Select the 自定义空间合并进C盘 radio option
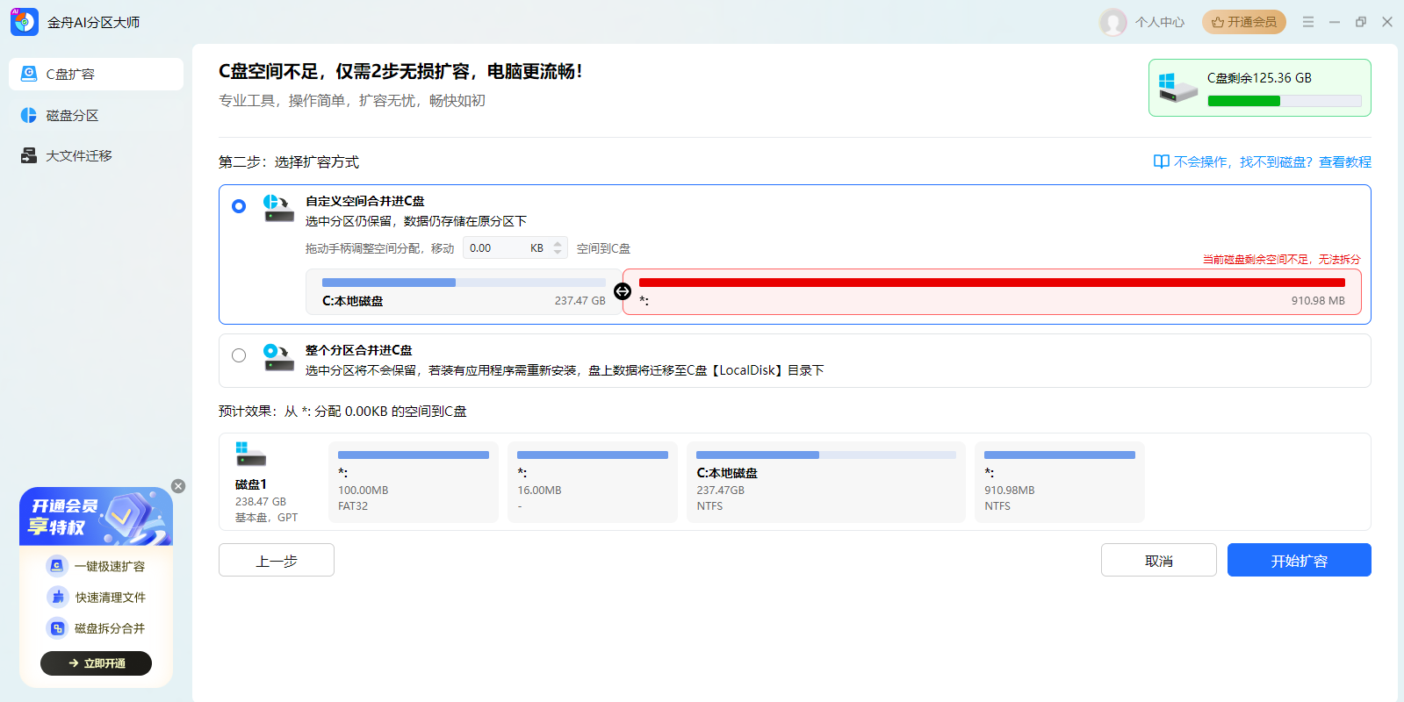Screen dimensions: 1404x702 pos(239,206)
